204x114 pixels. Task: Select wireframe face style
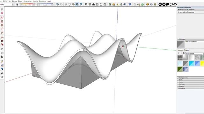point(66,4)
